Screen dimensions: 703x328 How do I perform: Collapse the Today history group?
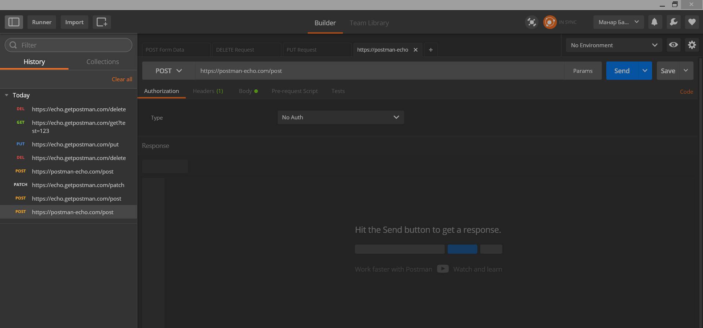(6, 95)
